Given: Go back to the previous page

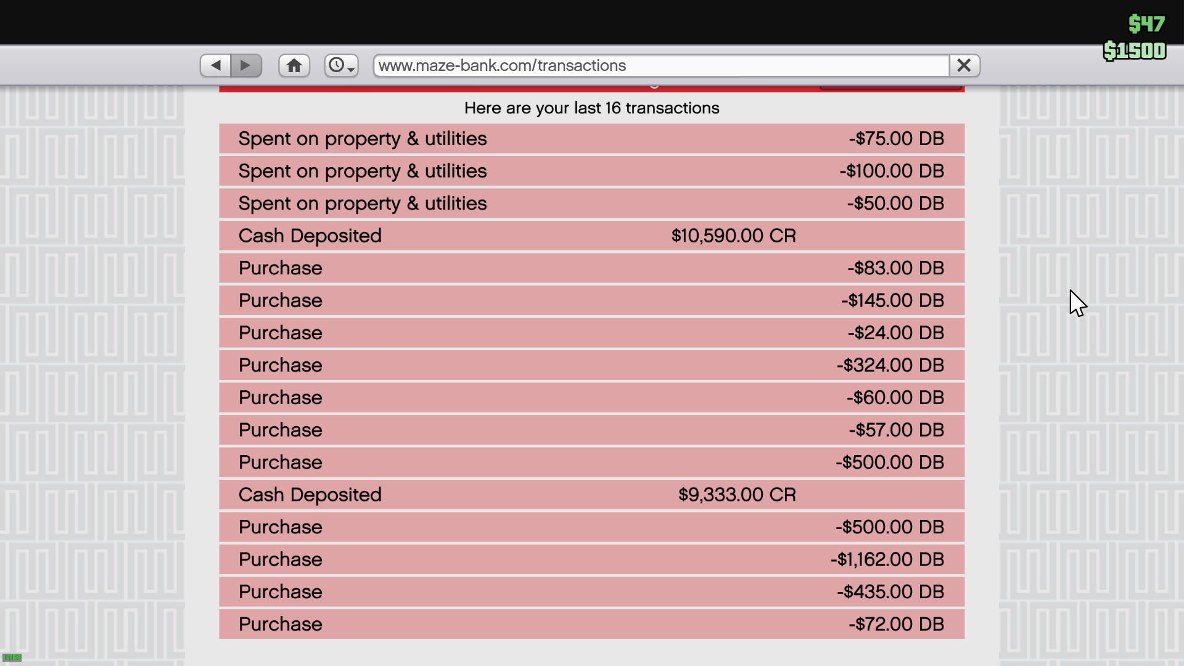Looking at the screenshot, I should tap(216, 65).
